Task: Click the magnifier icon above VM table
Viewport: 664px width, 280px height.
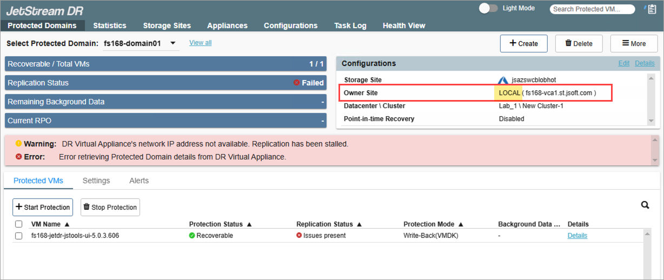Action: [x=645, y=205]
